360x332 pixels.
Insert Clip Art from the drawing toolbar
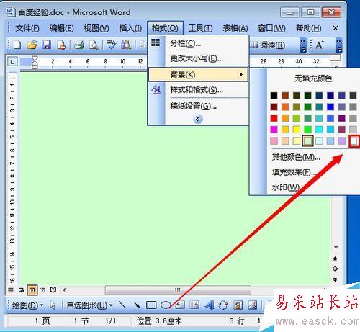(x=238, y=305)
